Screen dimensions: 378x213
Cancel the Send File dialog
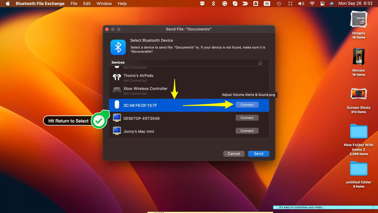pos(234,154)
